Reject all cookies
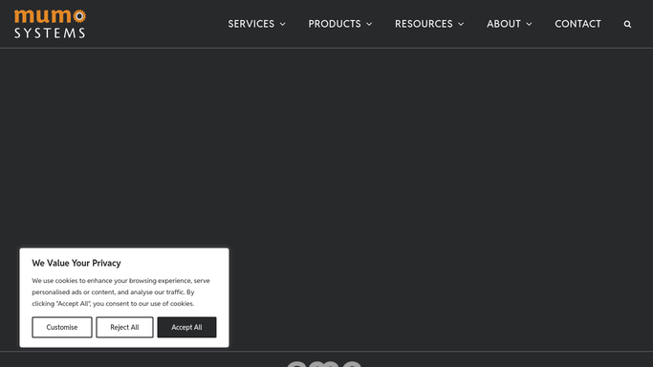653x367 pixels. (x=124, y=327)
